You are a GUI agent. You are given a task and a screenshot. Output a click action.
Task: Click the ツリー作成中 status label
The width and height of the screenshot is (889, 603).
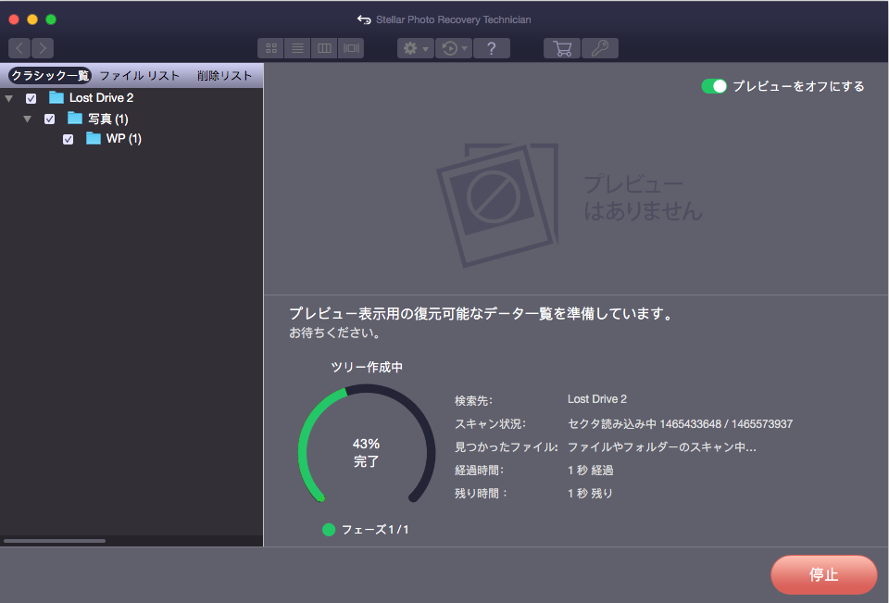(367, 367)
